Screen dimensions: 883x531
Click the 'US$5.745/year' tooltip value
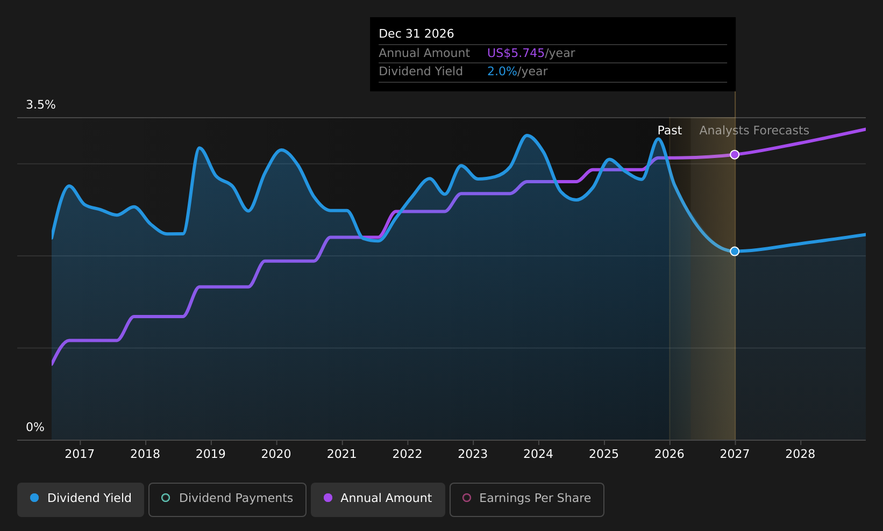click(x=531, y=53)
